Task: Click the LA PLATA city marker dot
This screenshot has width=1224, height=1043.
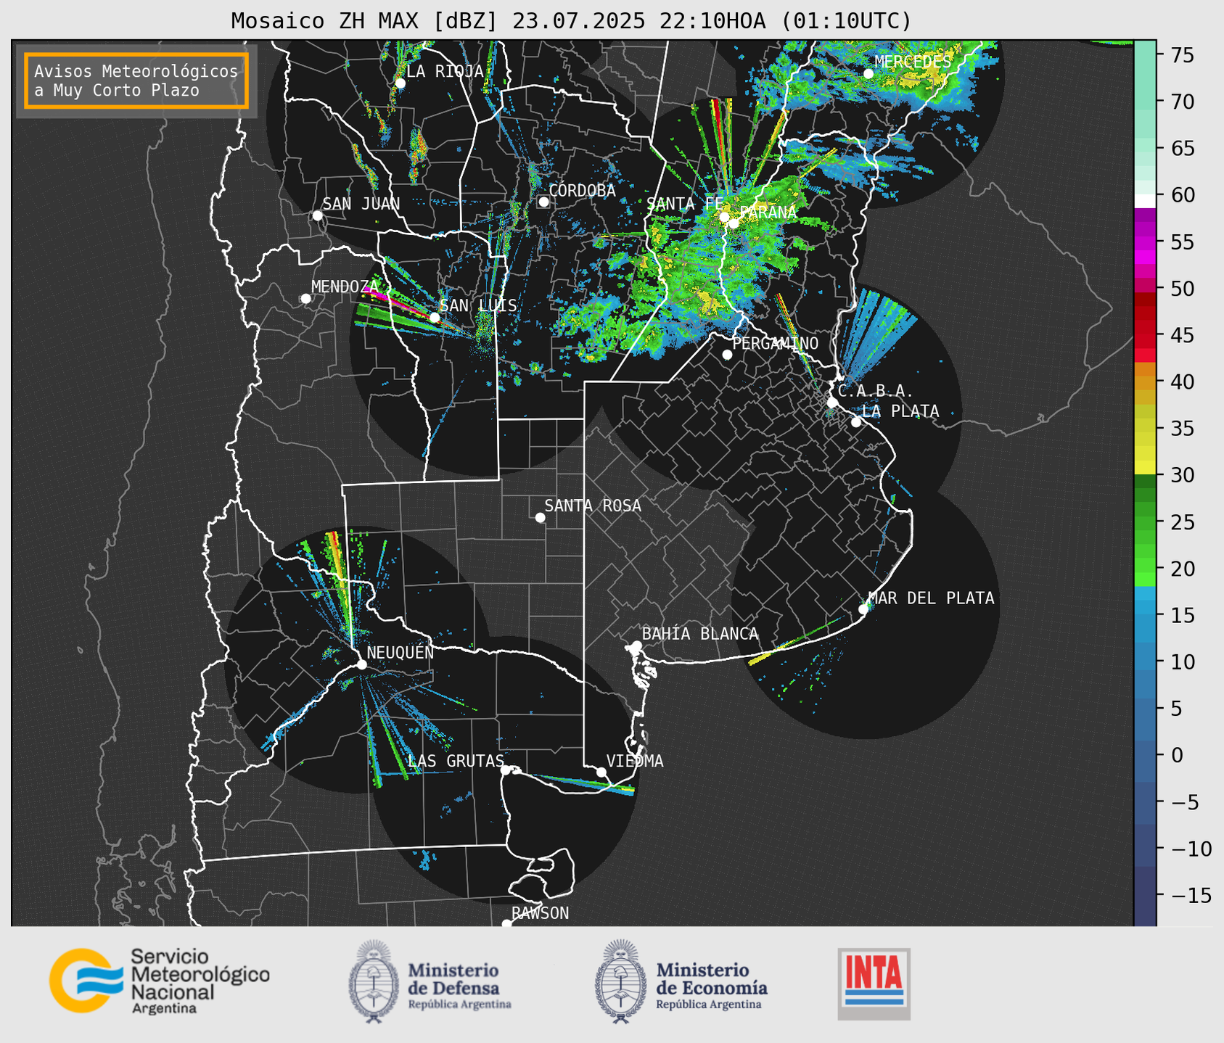Action: [x=856, y=422]
